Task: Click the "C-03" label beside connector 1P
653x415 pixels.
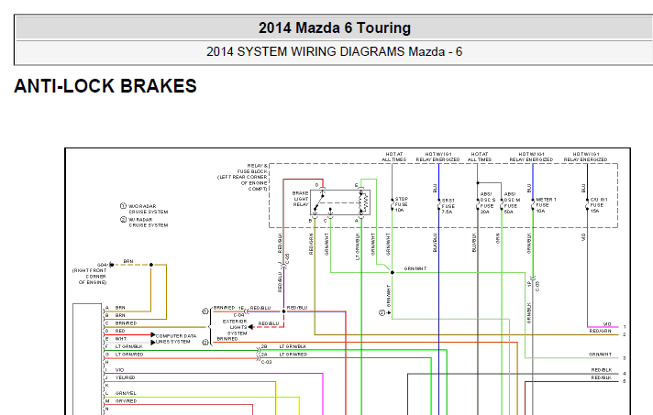Action: (537, 286)
